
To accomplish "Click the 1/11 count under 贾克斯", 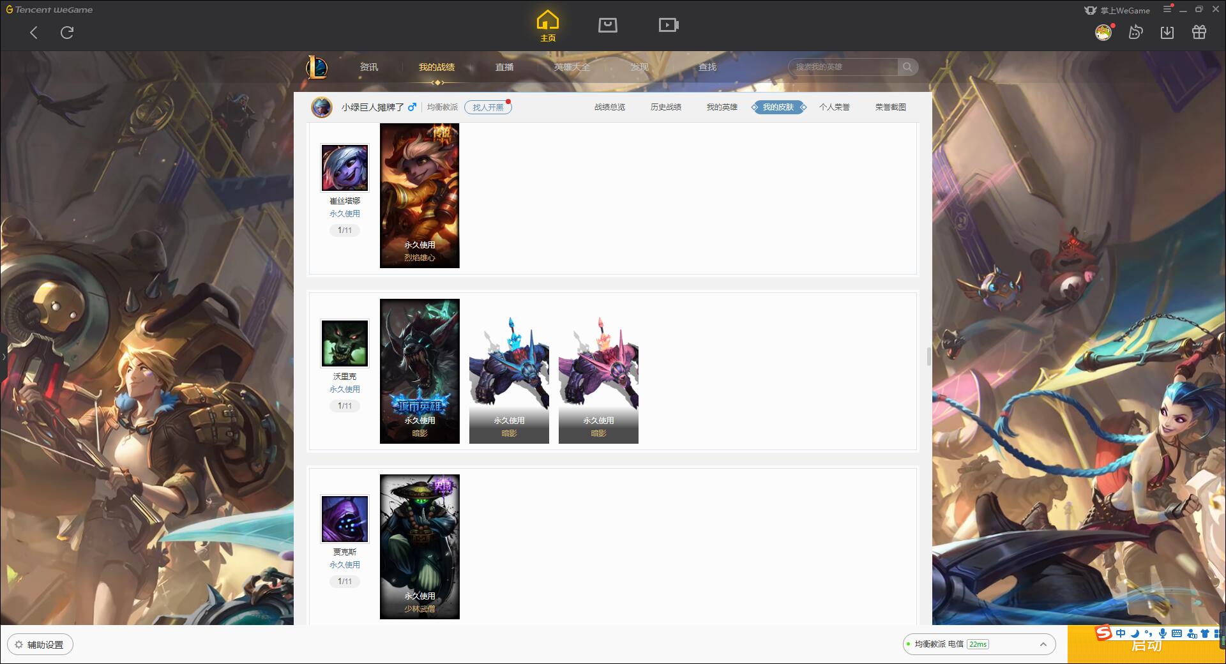I will click(345, 582).
